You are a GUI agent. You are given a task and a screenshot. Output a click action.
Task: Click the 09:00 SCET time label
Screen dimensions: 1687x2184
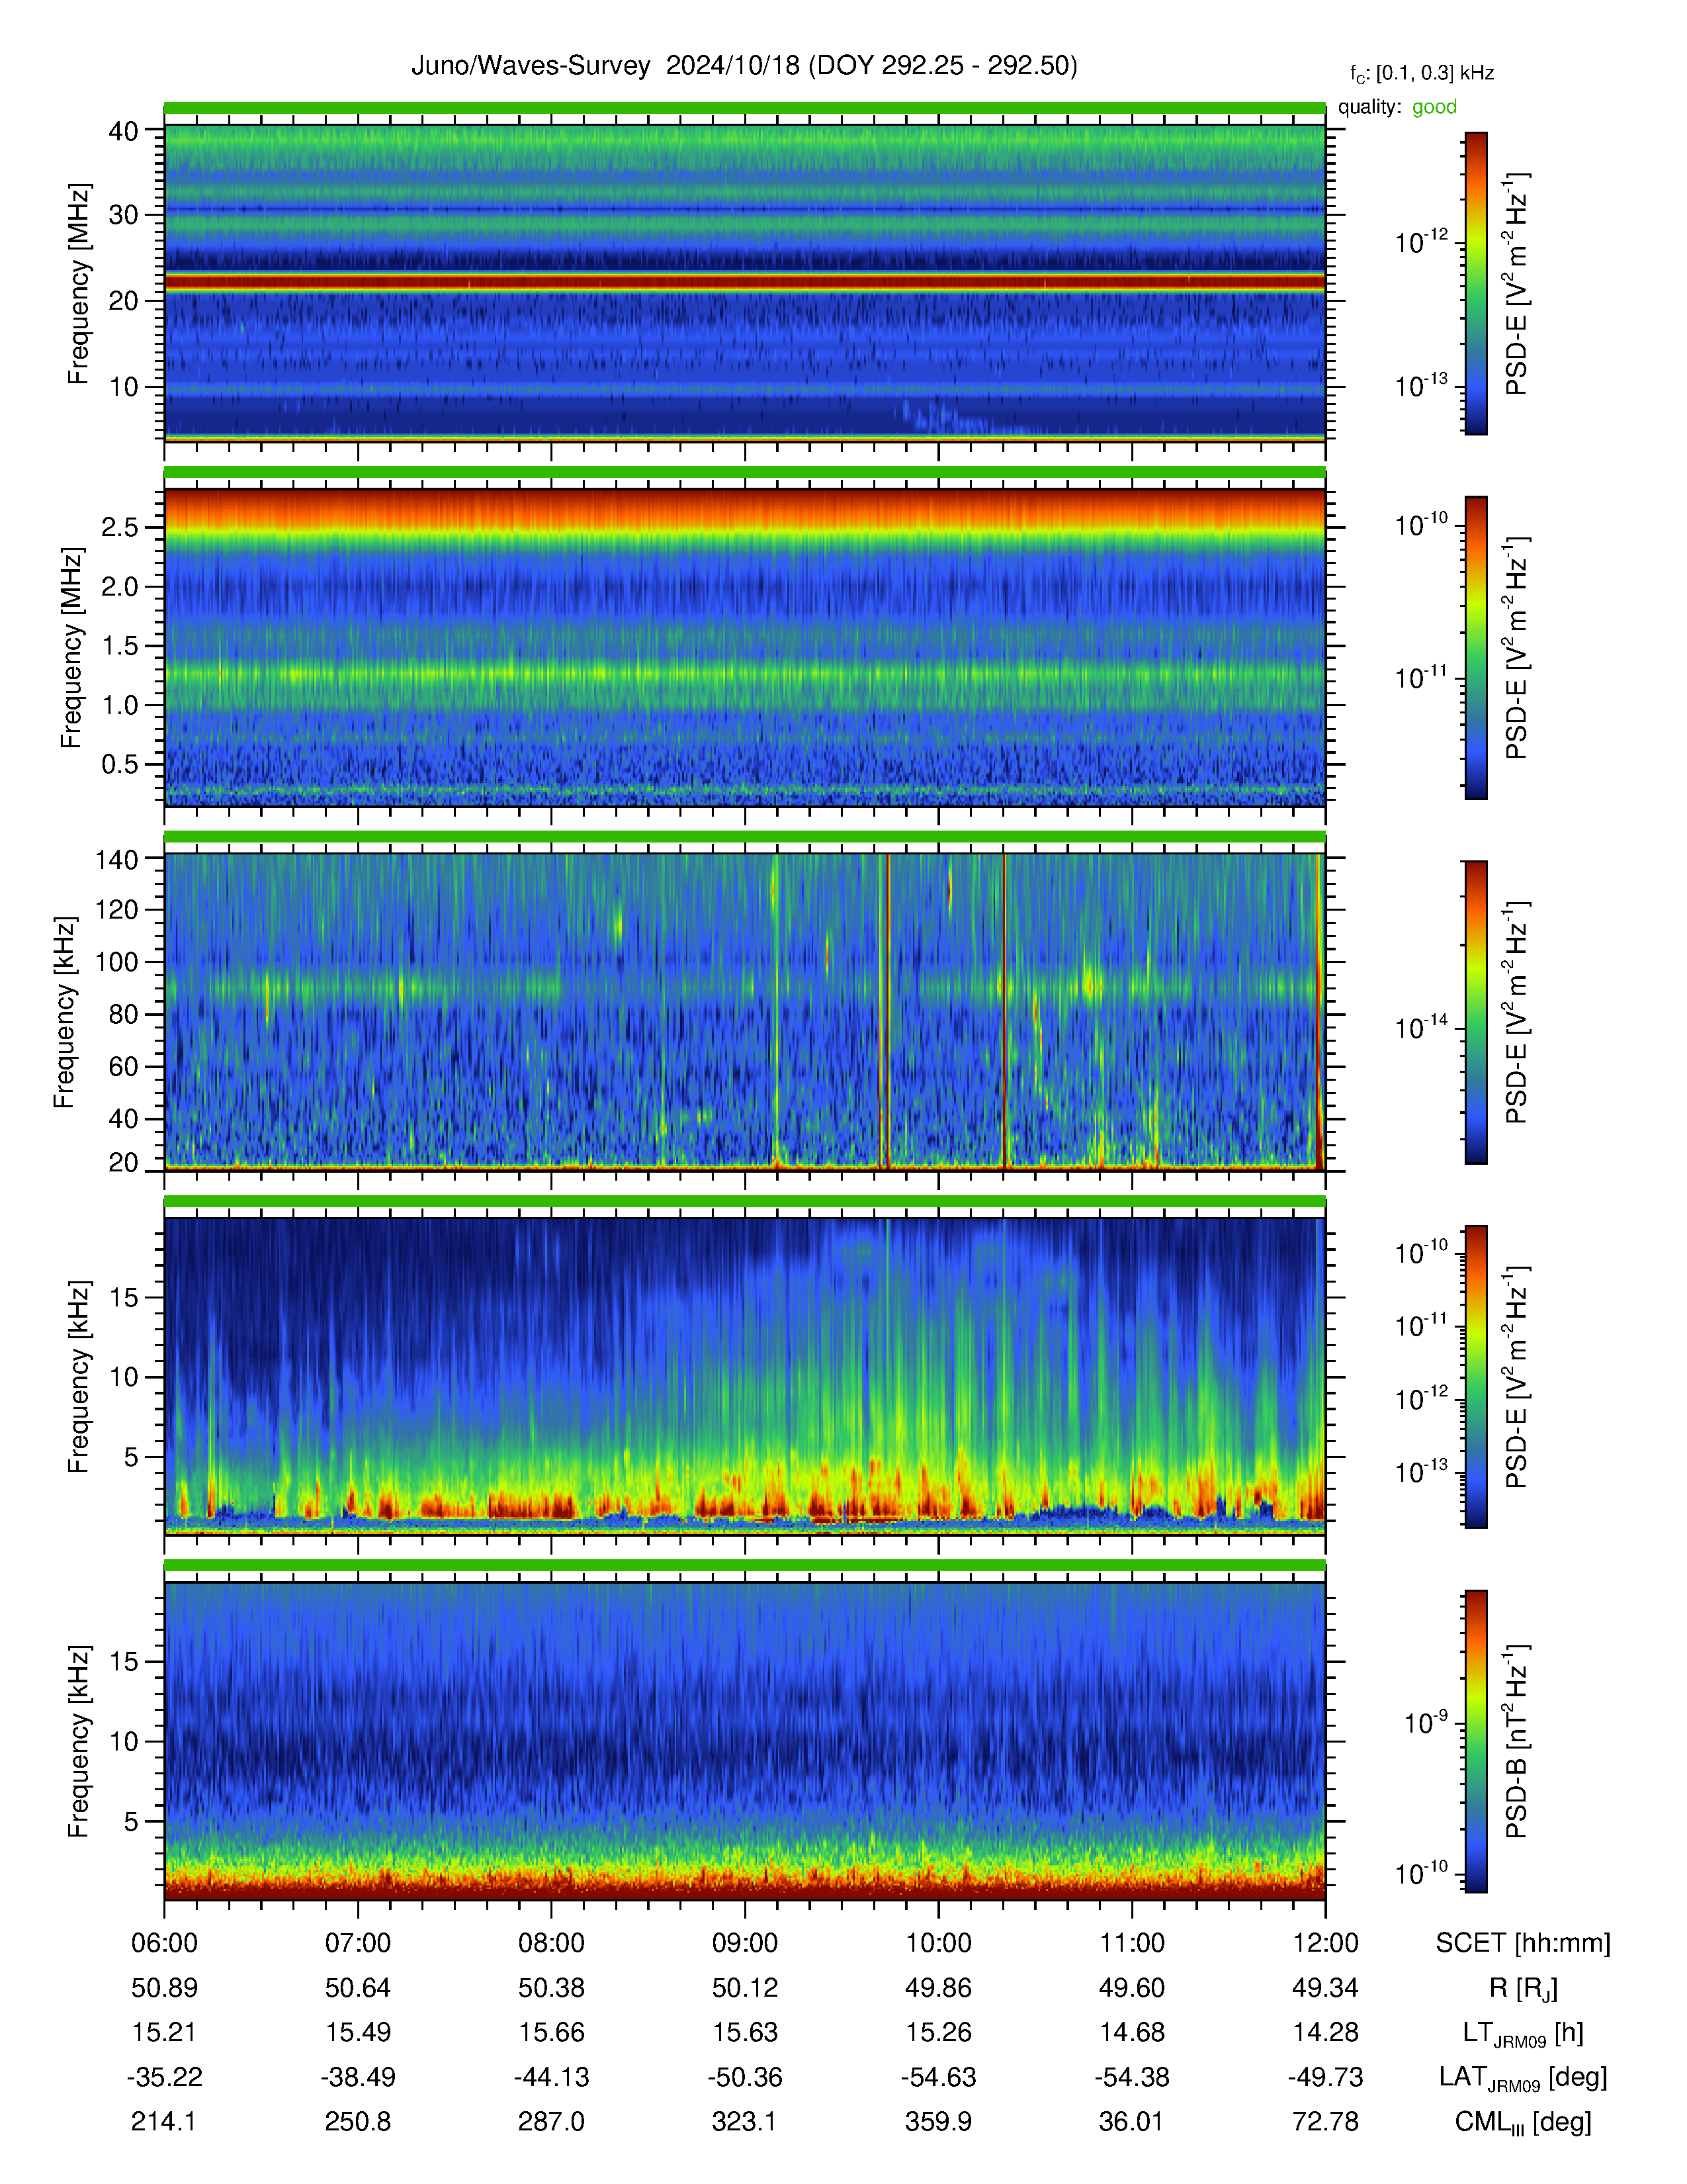coord(744,1943)
